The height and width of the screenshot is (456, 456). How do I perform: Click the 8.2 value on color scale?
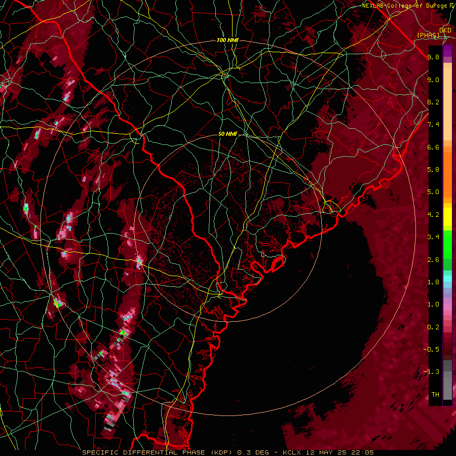(x=433, y=102)
